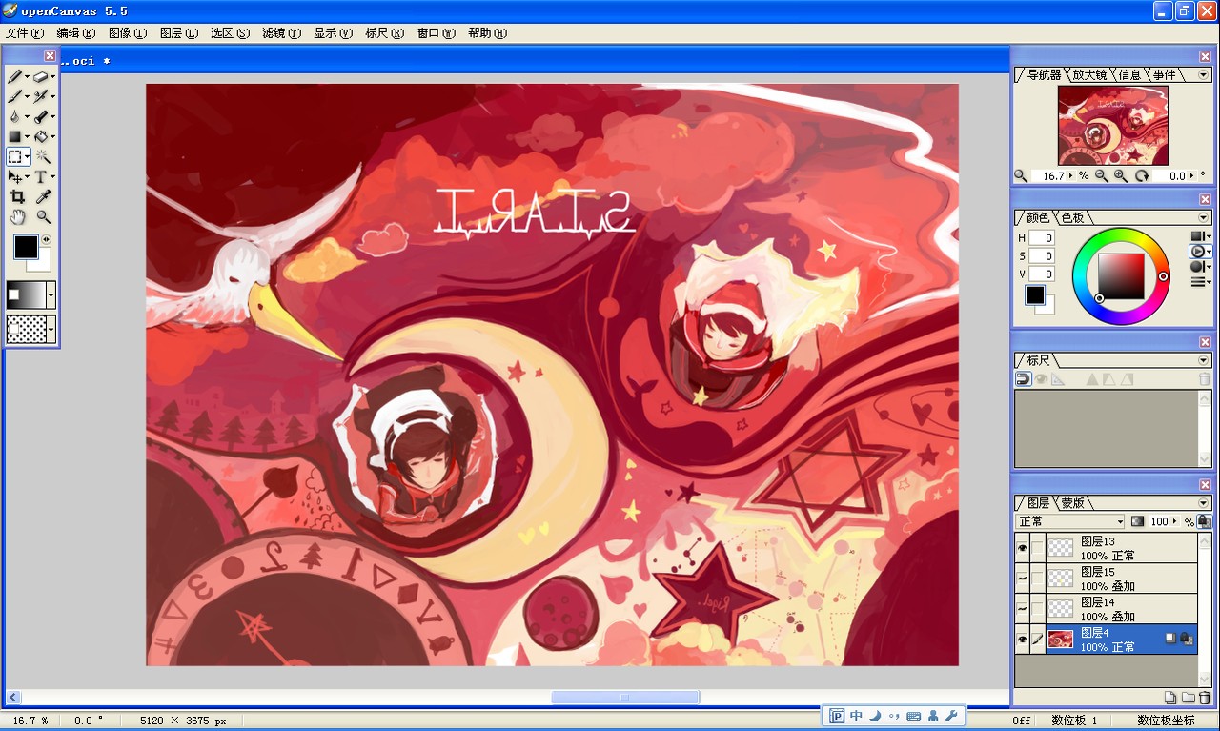Click the 图层4 layer thumbnail

coord(1060,640)
